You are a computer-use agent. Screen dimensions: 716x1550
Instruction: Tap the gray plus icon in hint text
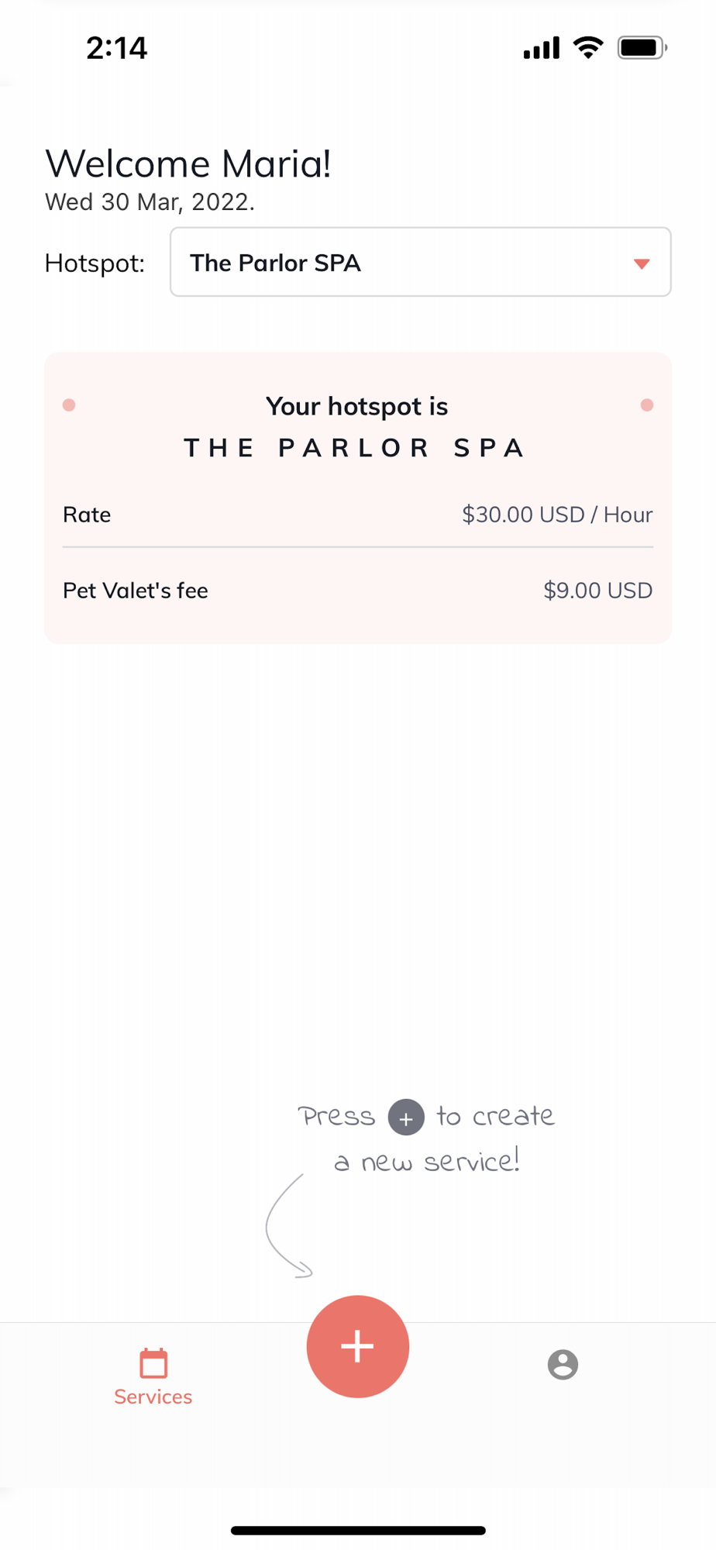point(406,1118)
